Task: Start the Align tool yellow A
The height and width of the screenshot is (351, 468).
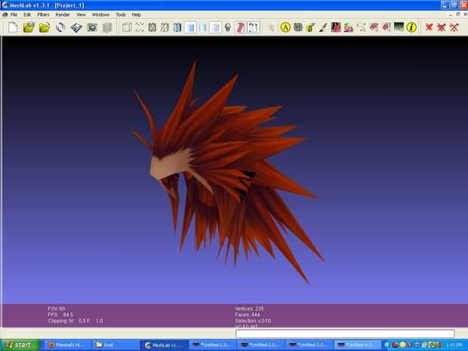Action: pyautogui.click(x=285, y=27)
